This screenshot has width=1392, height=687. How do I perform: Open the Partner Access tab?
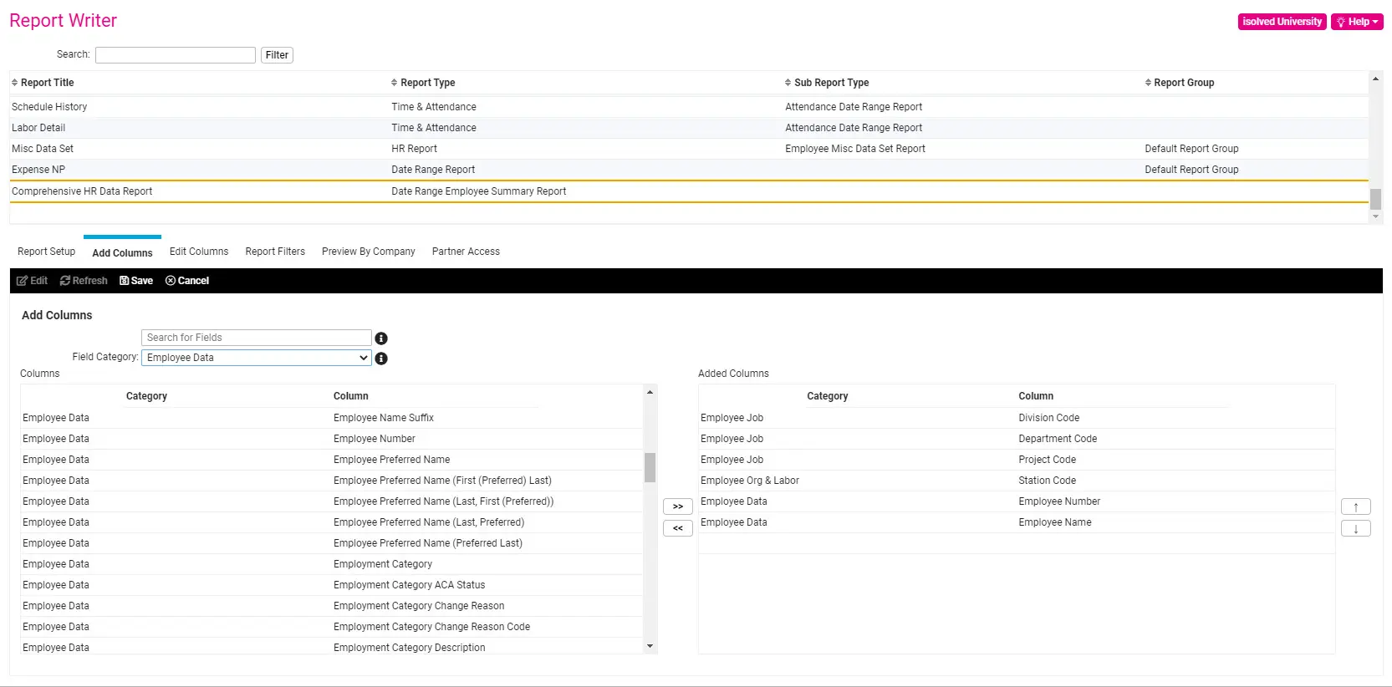[x=466, y=252]
